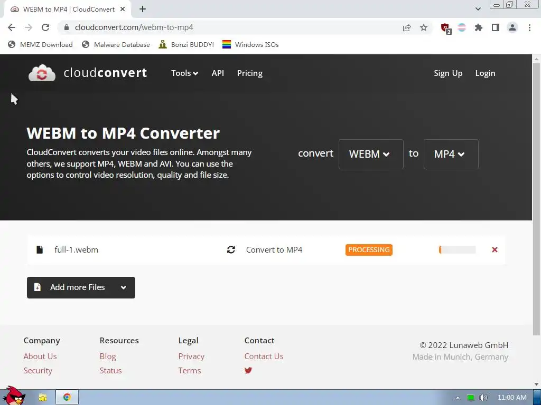Image resolution: width=541 pixels, height=405 pixels.
Task: Open the Security footer link
Action: (38, 371)
